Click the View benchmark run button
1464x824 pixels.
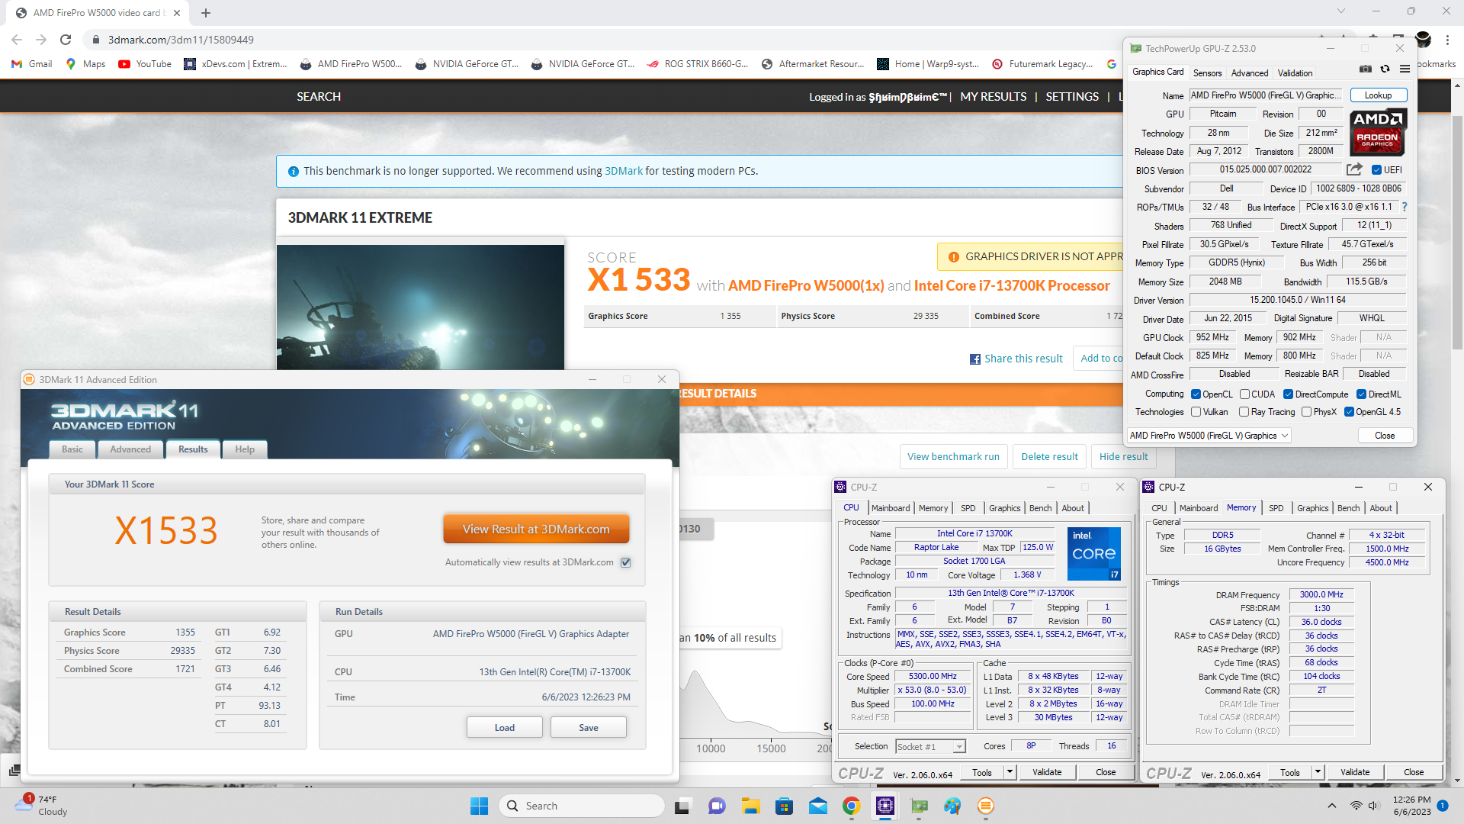coord(953,456)
